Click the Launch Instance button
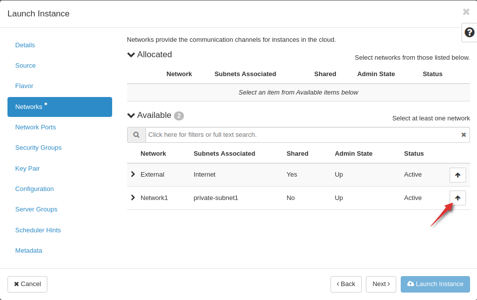 click(x=435, y=284)
